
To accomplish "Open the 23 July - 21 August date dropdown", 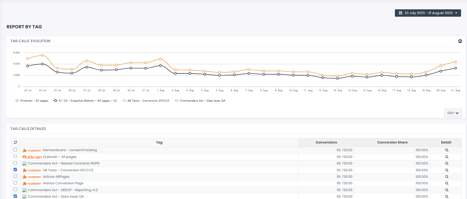I will (428, 13).
